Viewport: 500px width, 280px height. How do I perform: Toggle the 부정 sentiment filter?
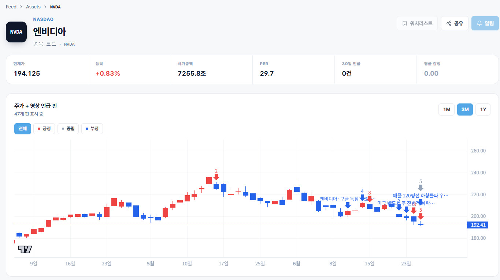(x=92, y=129)
